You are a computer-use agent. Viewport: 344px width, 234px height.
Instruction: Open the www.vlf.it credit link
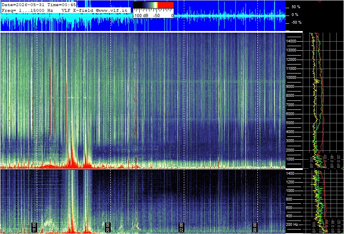coord(112,10)
